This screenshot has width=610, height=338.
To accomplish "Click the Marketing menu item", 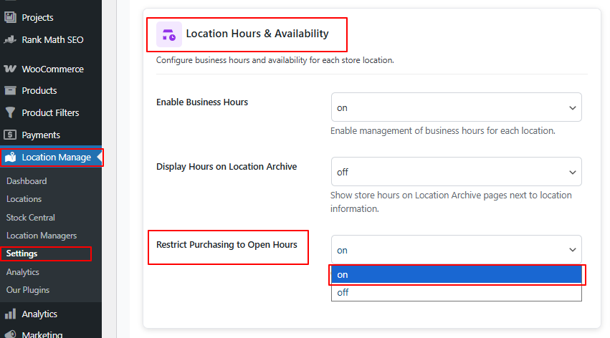I will (42, 334).
